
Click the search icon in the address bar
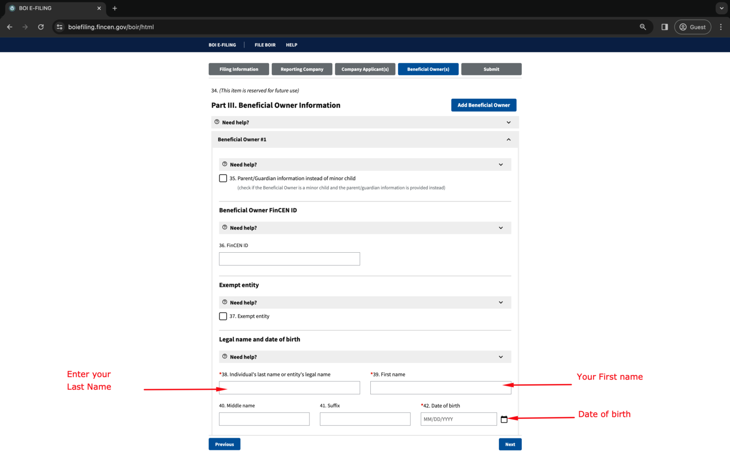tap(643, 27)
